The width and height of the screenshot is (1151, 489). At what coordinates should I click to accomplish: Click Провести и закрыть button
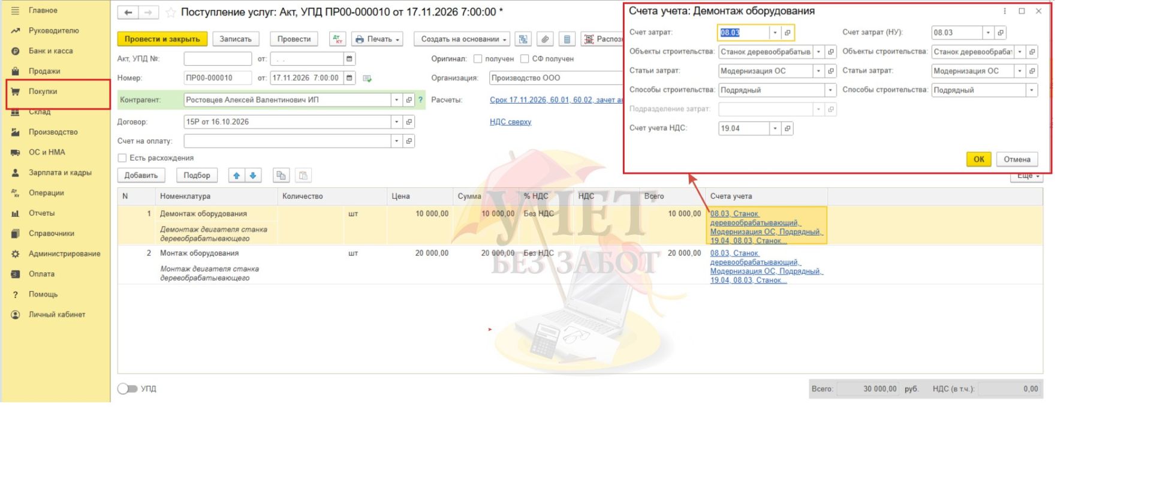click(x=162, y=39)
